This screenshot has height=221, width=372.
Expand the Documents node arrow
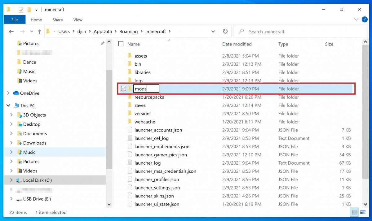pos(11,133)
